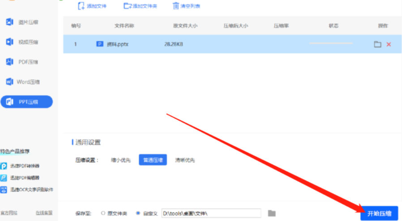Image resolution: width=402 pixels, height=221 pixels.
Task: Click the 图片压缩 sidebar icon
Action: click(x=9, y=22)
